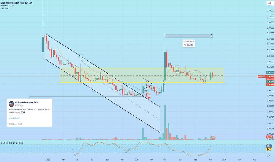The width and height of the screenshot is (275, 162).
Task: Click the tweet date '01 Feb '23 - 15:33'
Action: pos(15,124)
